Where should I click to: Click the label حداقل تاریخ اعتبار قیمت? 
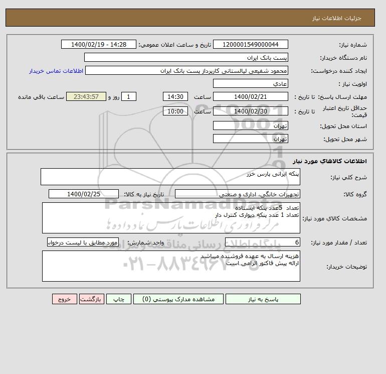tap(345, 111)
